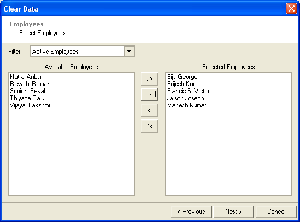Select Vijaya Lakshmi from Available Employees
This screenshot has height=222, width=300.
(x=30, y=105)
